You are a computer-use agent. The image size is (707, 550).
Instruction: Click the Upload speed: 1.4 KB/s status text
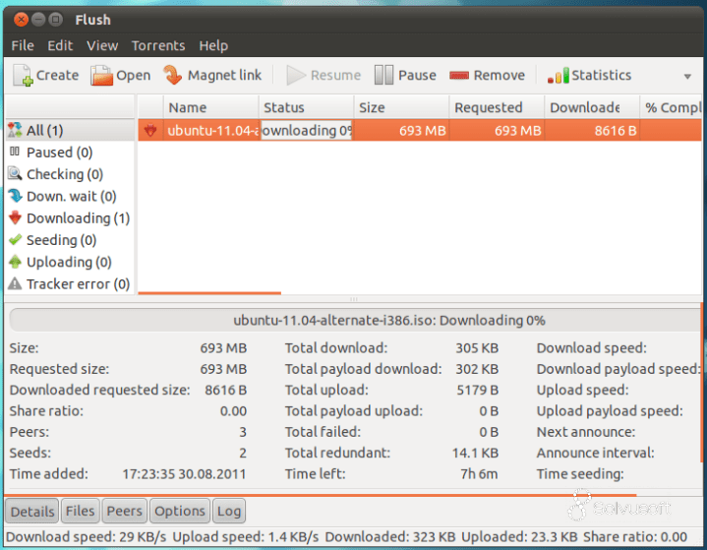[x=246, y=536]
